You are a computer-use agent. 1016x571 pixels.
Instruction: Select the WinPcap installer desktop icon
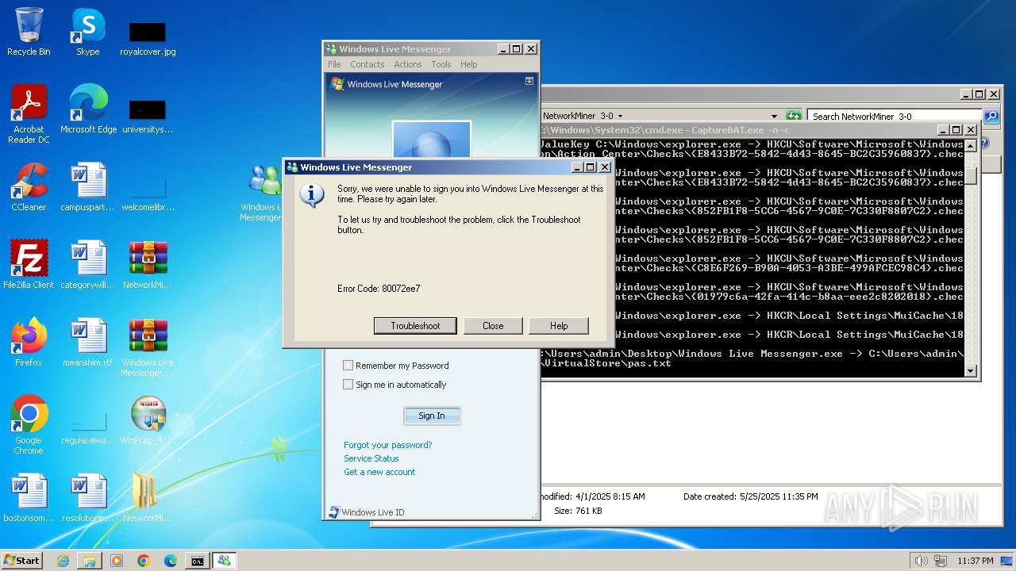(x=148, y=420)
